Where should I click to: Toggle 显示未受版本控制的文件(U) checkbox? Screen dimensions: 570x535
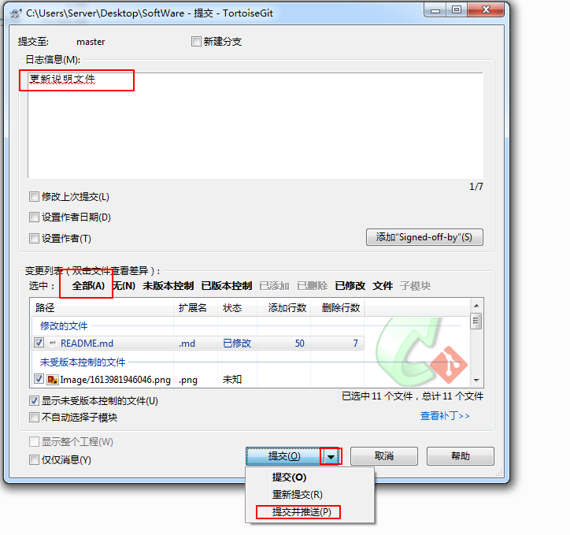click(34, 401)
